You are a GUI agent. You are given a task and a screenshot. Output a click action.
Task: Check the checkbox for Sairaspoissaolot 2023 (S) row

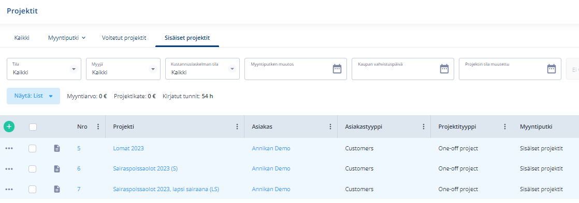(x=33, y=169)
